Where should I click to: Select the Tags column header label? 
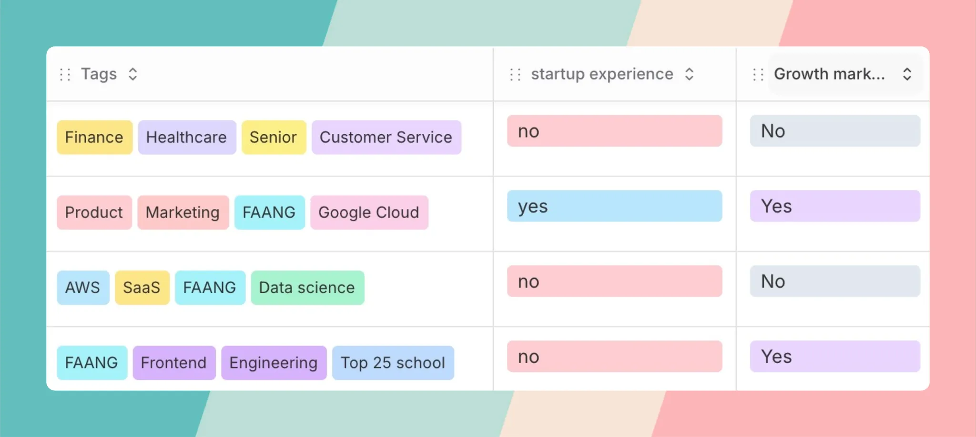(99, 74)
